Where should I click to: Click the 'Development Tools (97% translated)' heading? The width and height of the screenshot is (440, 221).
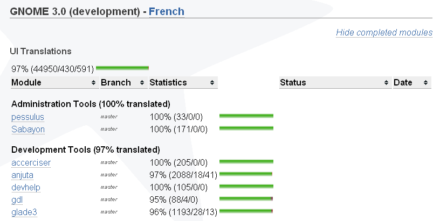(86, 149)
